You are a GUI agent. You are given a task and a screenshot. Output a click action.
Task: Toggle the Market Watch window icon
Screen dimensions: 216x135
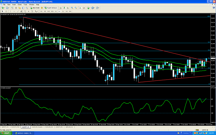tap(12, 8)
